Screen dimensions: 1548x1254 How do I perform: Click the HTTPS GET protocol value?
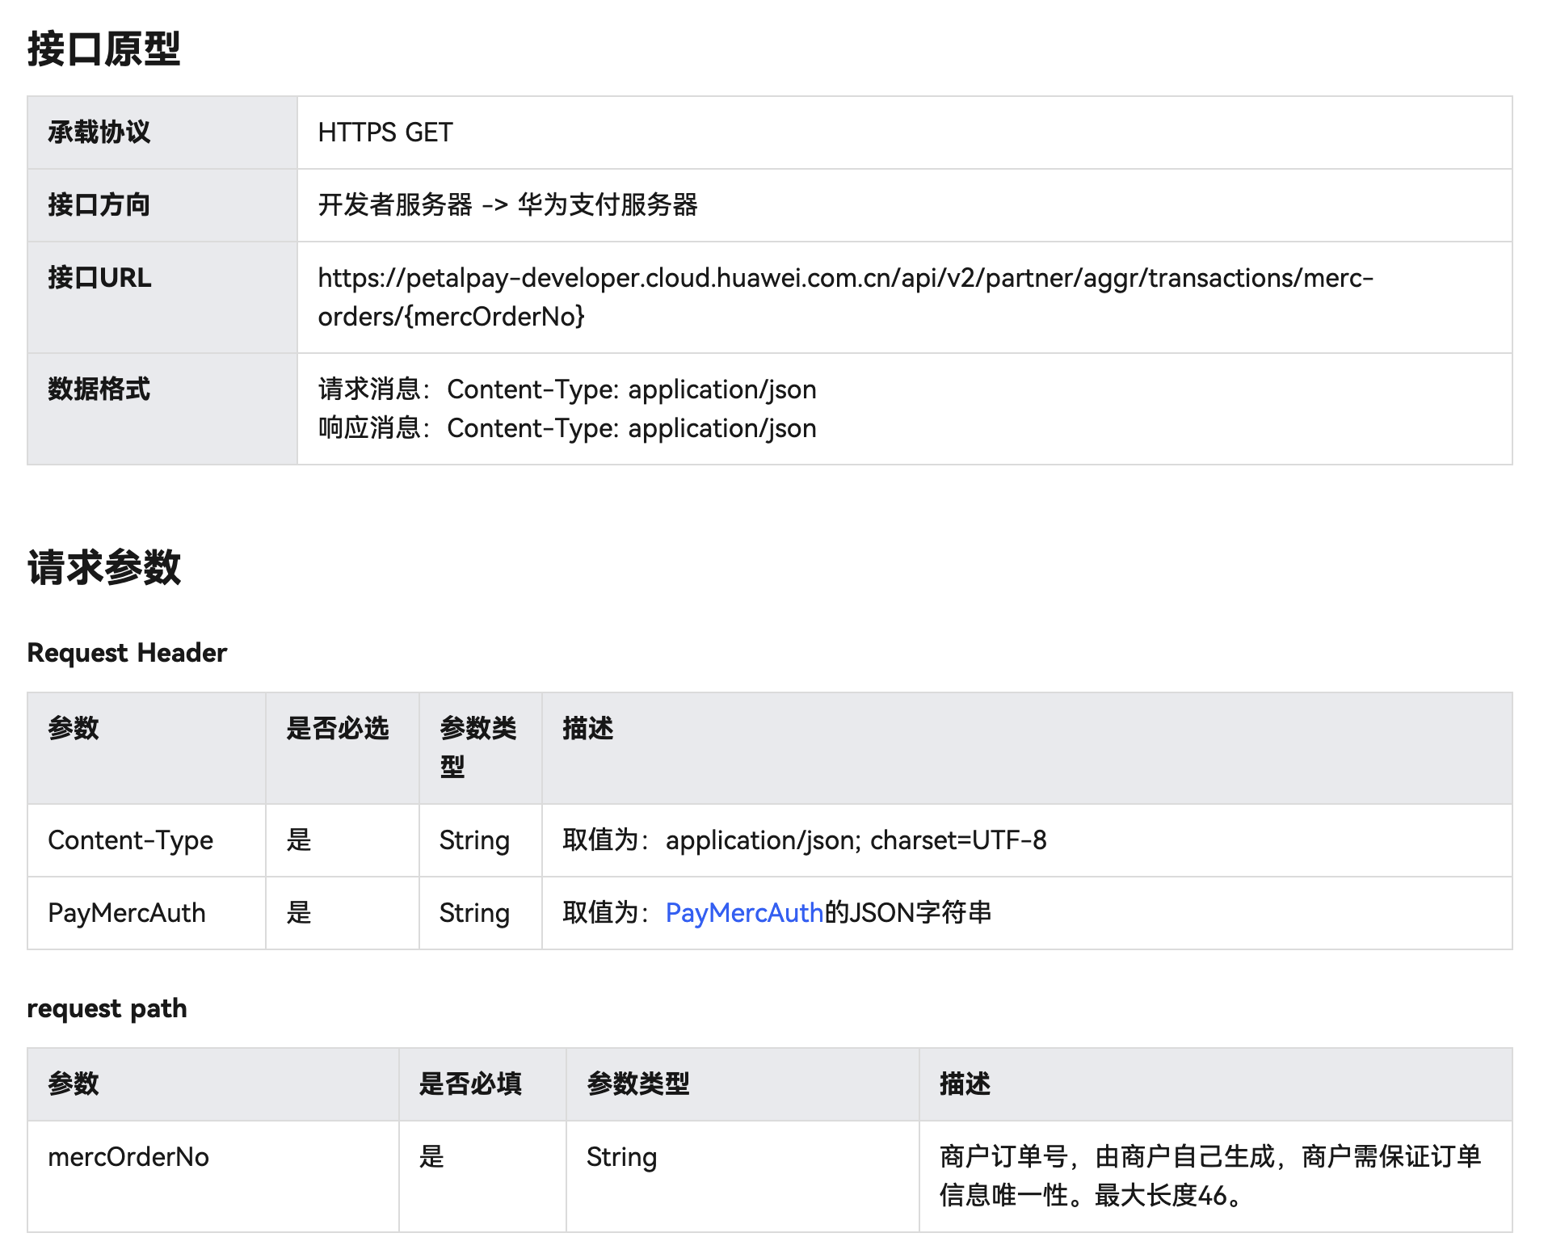[385, 133]
